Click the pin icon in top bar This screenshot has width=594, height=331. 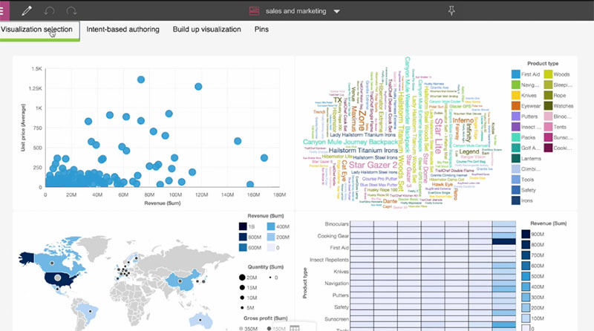(454, 10)
